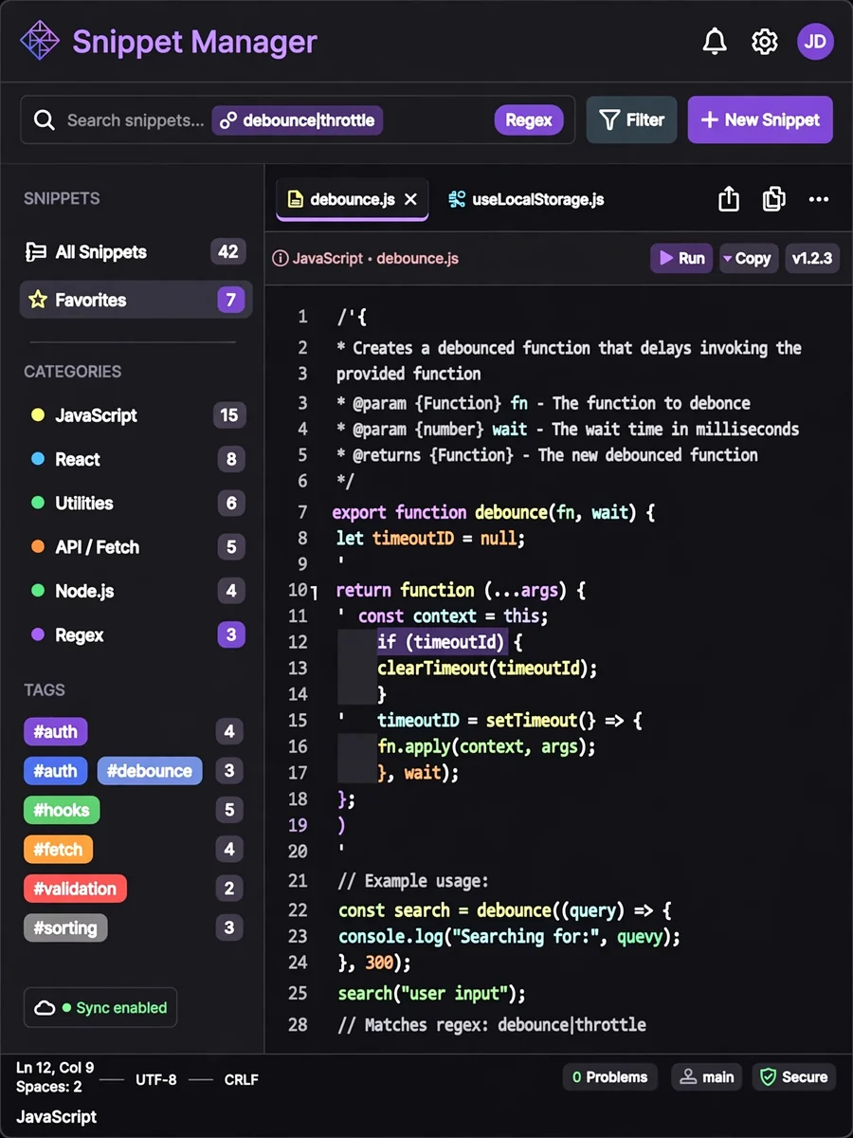Click the Secure status badge
The image size is (853, 1138).
point(794,1077)
